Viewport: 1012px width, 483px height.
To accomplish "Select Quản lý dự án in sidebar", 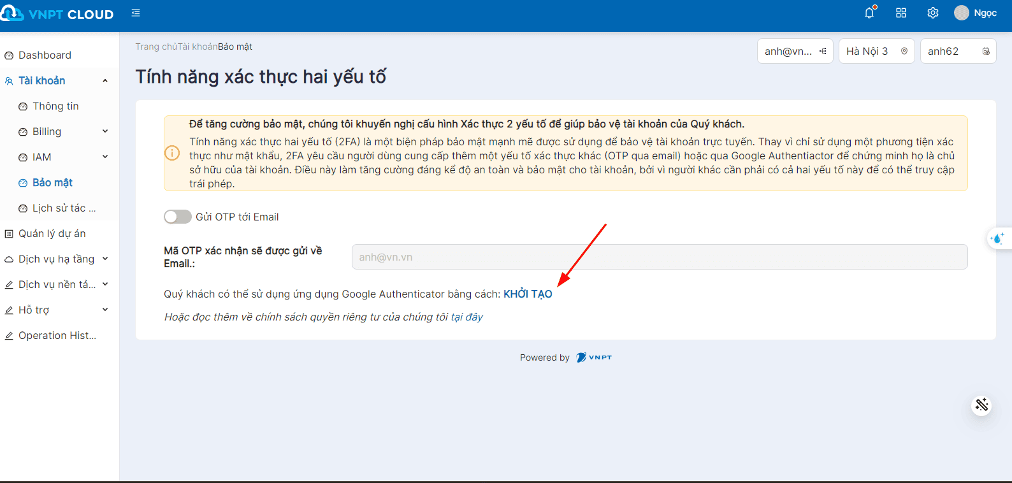I will pos(52,234).
